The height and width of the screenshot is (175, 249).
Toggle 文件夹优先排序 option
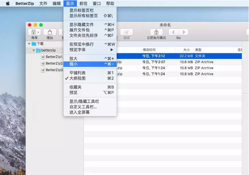(90, 36)
